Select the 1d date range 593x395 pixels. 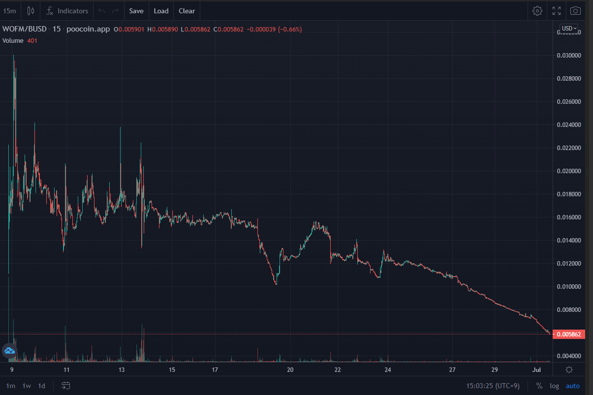42,386
